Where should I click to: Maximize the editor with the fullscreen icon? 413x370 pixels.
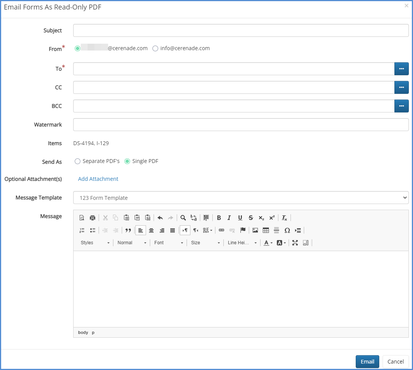[x=295, y=243]
